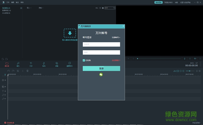This screenshot has height=125, width=203.
Task: Switch media library to grid view
Action: point(103,8)
